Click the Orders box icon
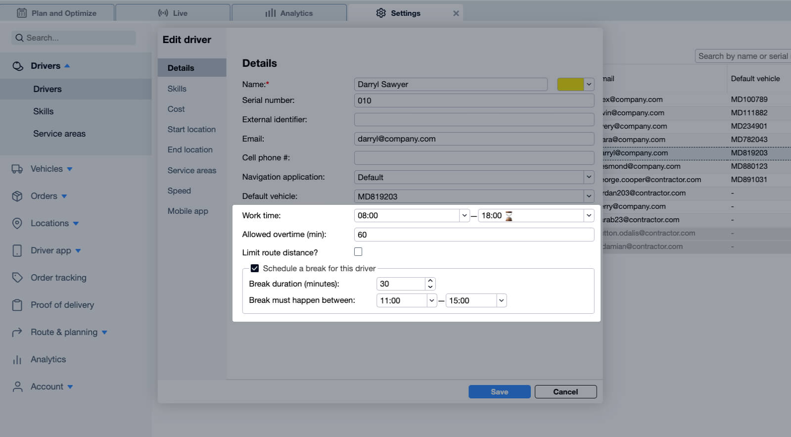Screen dimensions: 791x437 (17, 196)
